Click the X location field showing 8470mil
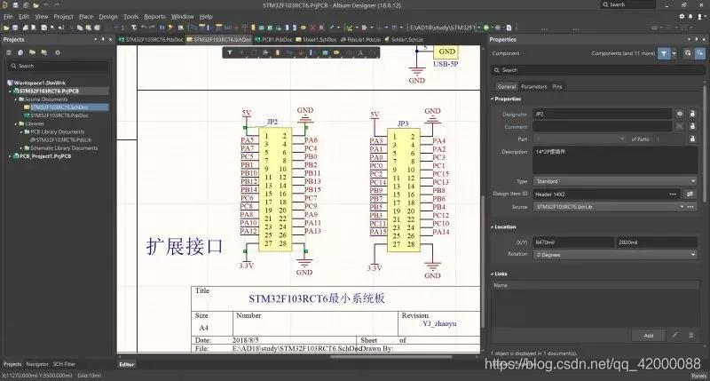Viewport: 710px width, 381px height. (573, 242)
